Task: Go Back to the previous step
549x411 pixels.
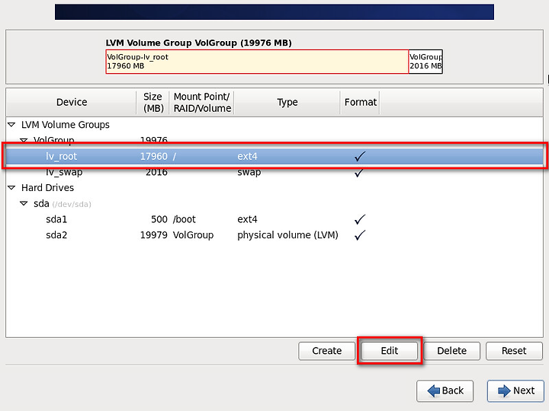Action: point(445,390)
